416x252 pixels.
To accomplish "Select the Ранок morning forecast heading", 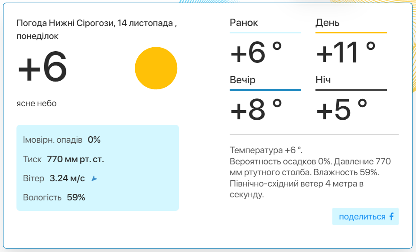I will tap(244, 23).
